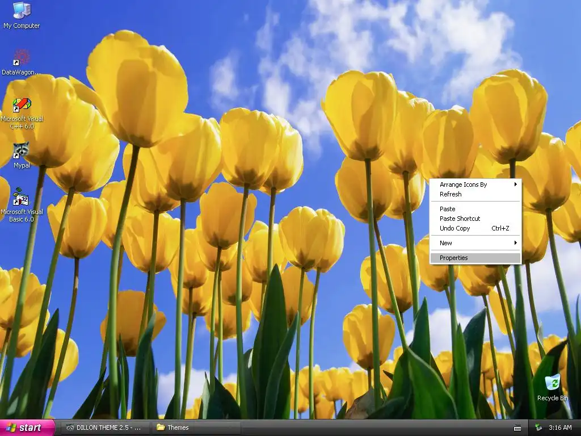
Task: Open the Start menu
Action: tap(27, 428)
